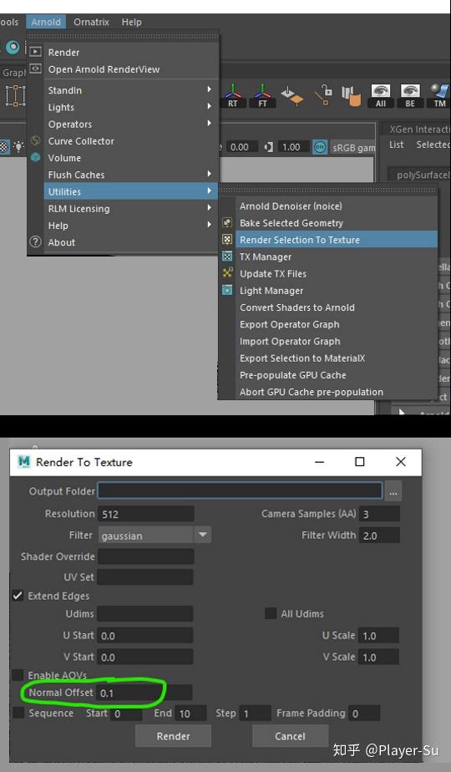The image size is (451, 772).
Task: Click the Output Folder browse button
Action: click(393, 491)
